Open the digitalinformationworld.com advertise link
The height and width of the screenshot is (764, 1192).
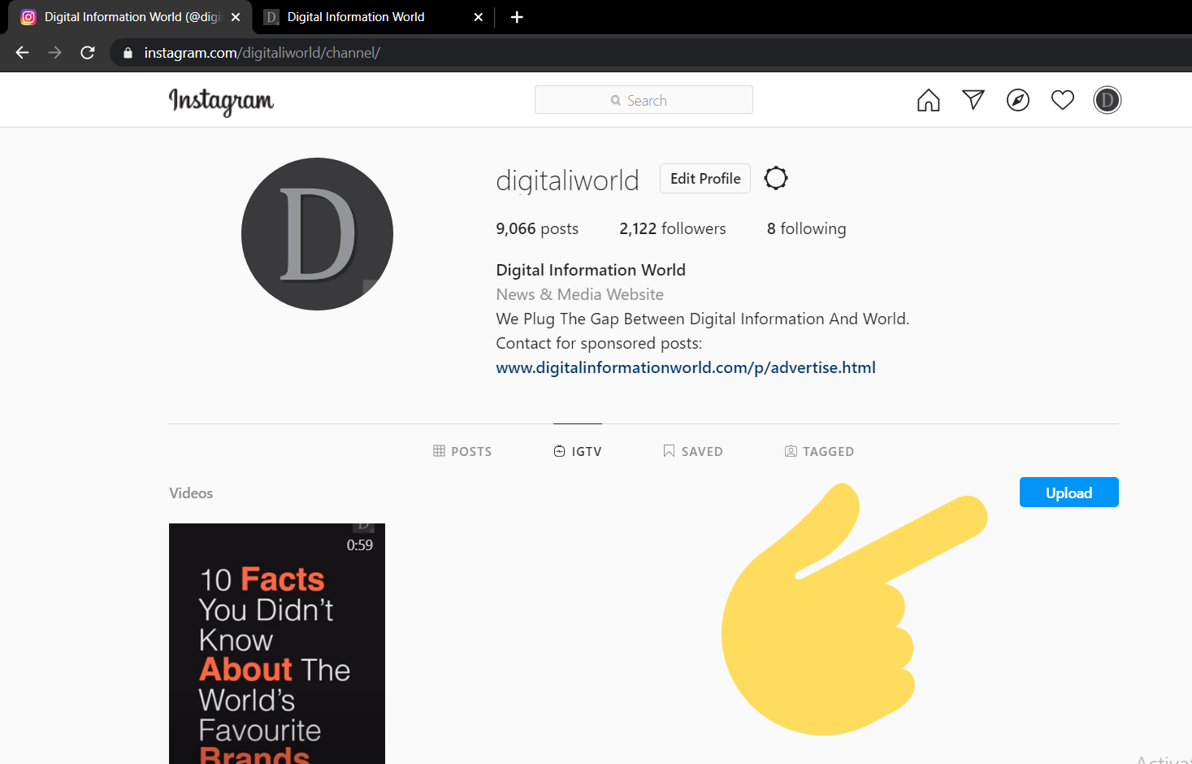(x=685, y=367)
